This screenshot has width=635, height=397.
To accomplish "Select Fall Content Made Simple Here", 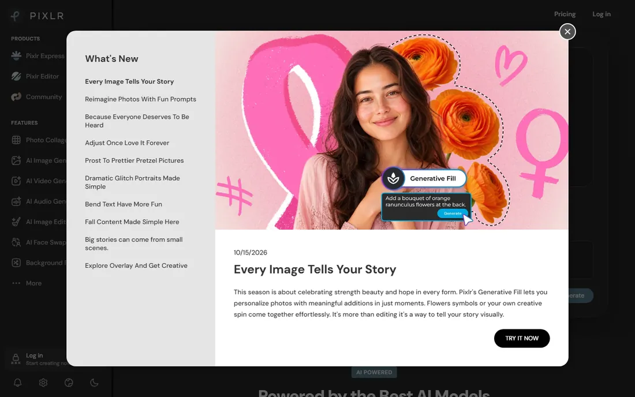I will pyautogui.click(x=132, y=222).
